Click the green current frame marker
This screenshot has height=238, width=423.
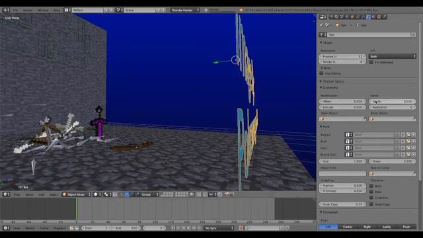(x=77, y=209)
